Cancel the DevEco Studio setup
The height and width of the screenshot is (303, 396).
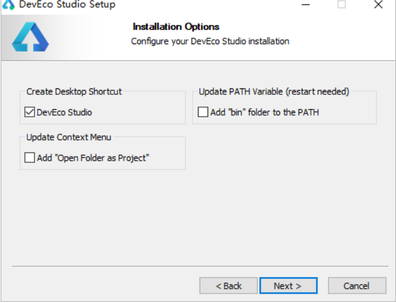point(357,286)
